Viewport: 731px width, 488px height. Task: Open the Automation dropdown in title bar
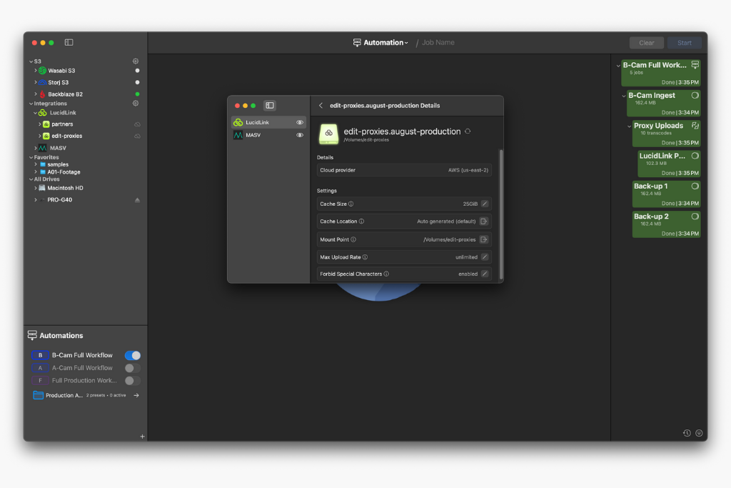tap(381, 43)
